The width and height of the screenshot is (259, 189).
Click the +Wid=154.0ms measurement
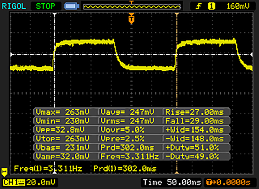click(194, 130)
